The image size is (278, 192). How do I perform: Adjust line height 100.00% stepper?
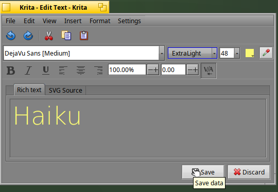[153, 70]
